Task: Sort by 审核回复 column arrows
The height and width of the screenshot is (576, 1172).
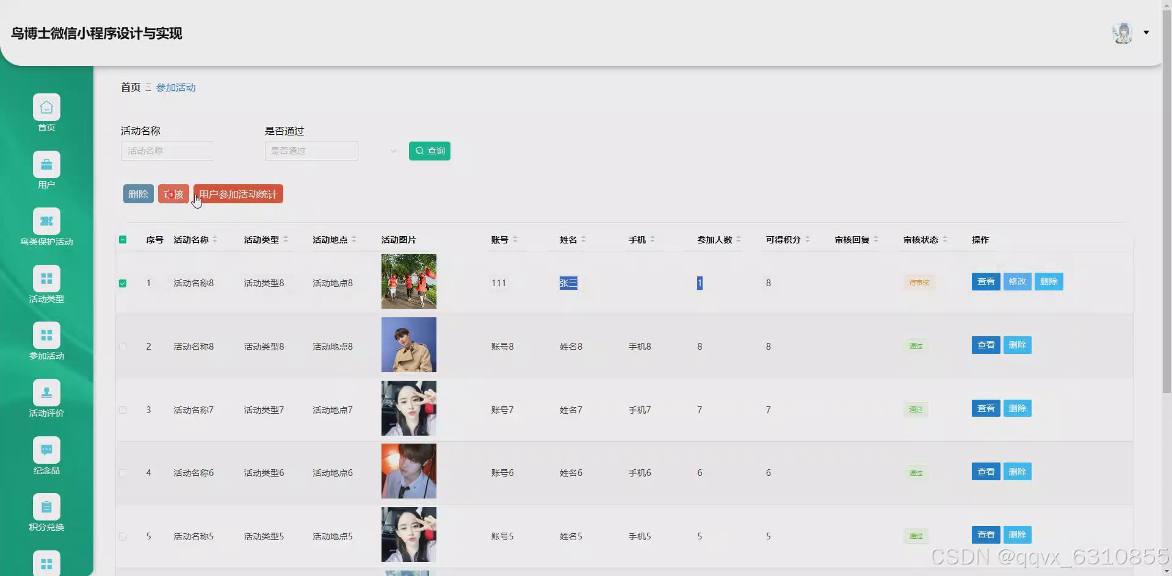Action: [x=876, y=240]
